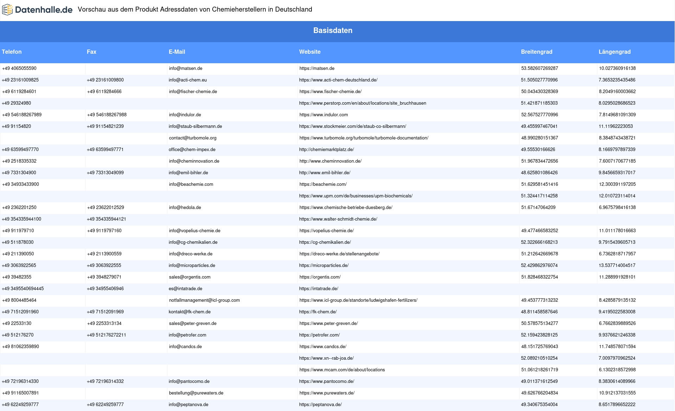Open the chemiemarktplatz.de website link

point(327,150)
